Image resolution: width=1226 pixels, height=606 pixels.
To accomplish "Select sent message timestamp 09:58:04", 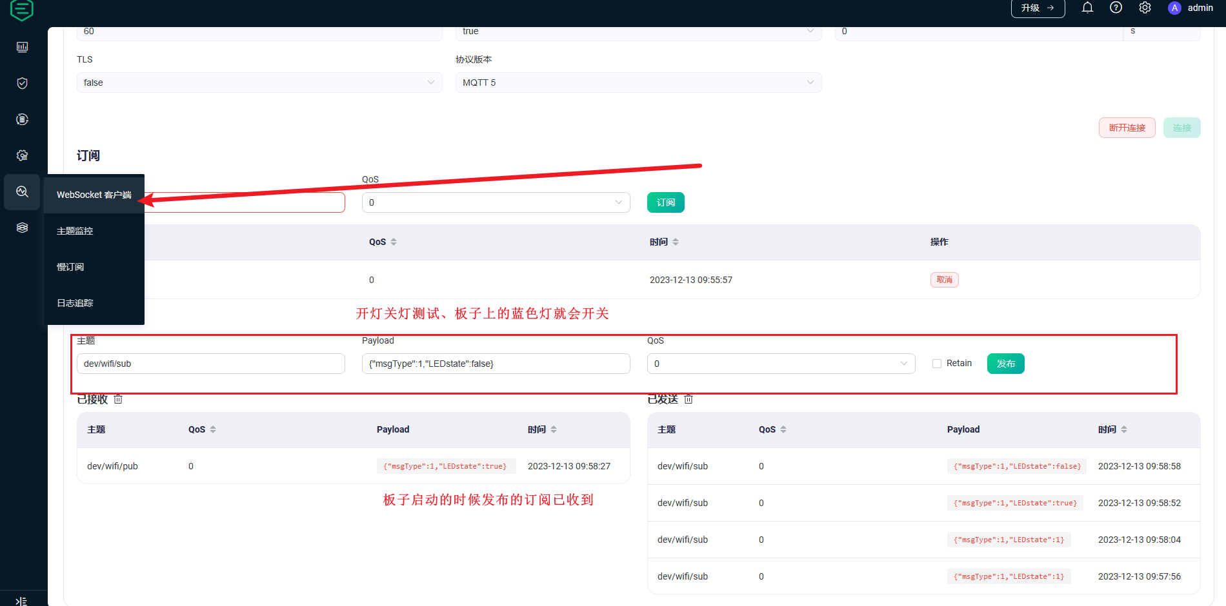I will (x=1140, y=540).
